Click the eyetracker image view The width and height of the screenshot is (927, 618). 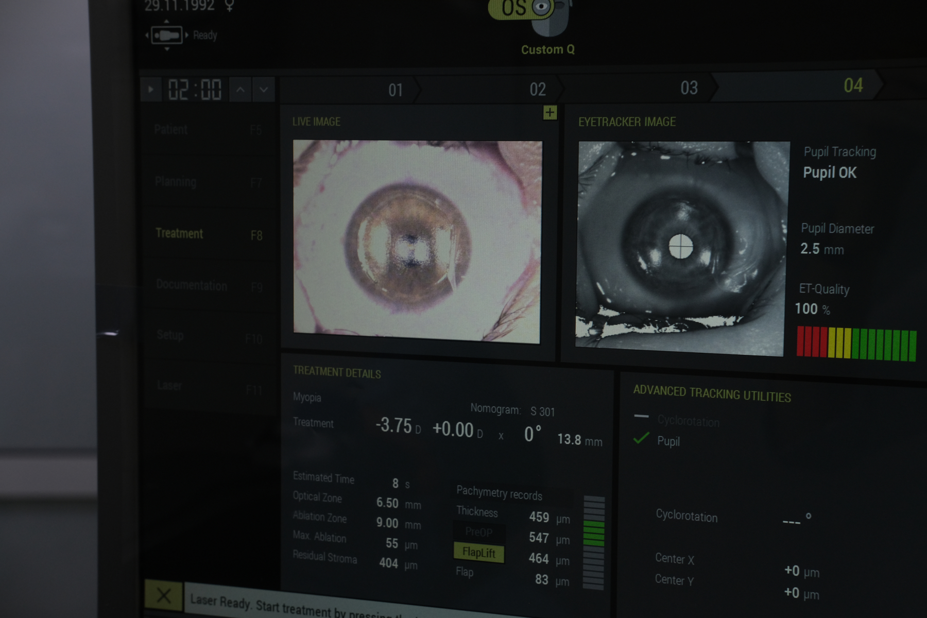(682, 247)
